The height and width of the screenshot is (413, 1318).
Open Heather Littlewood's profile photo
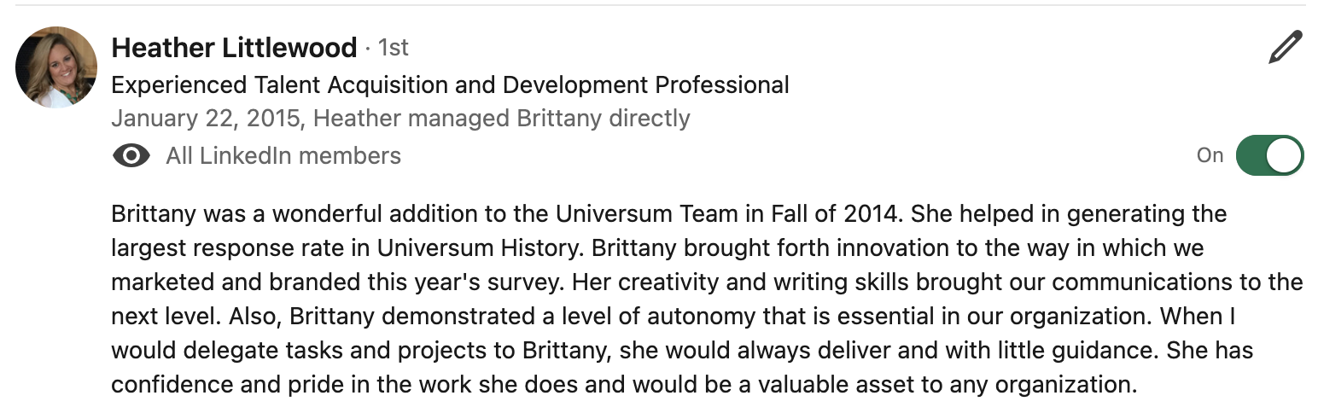pos(56,67)
